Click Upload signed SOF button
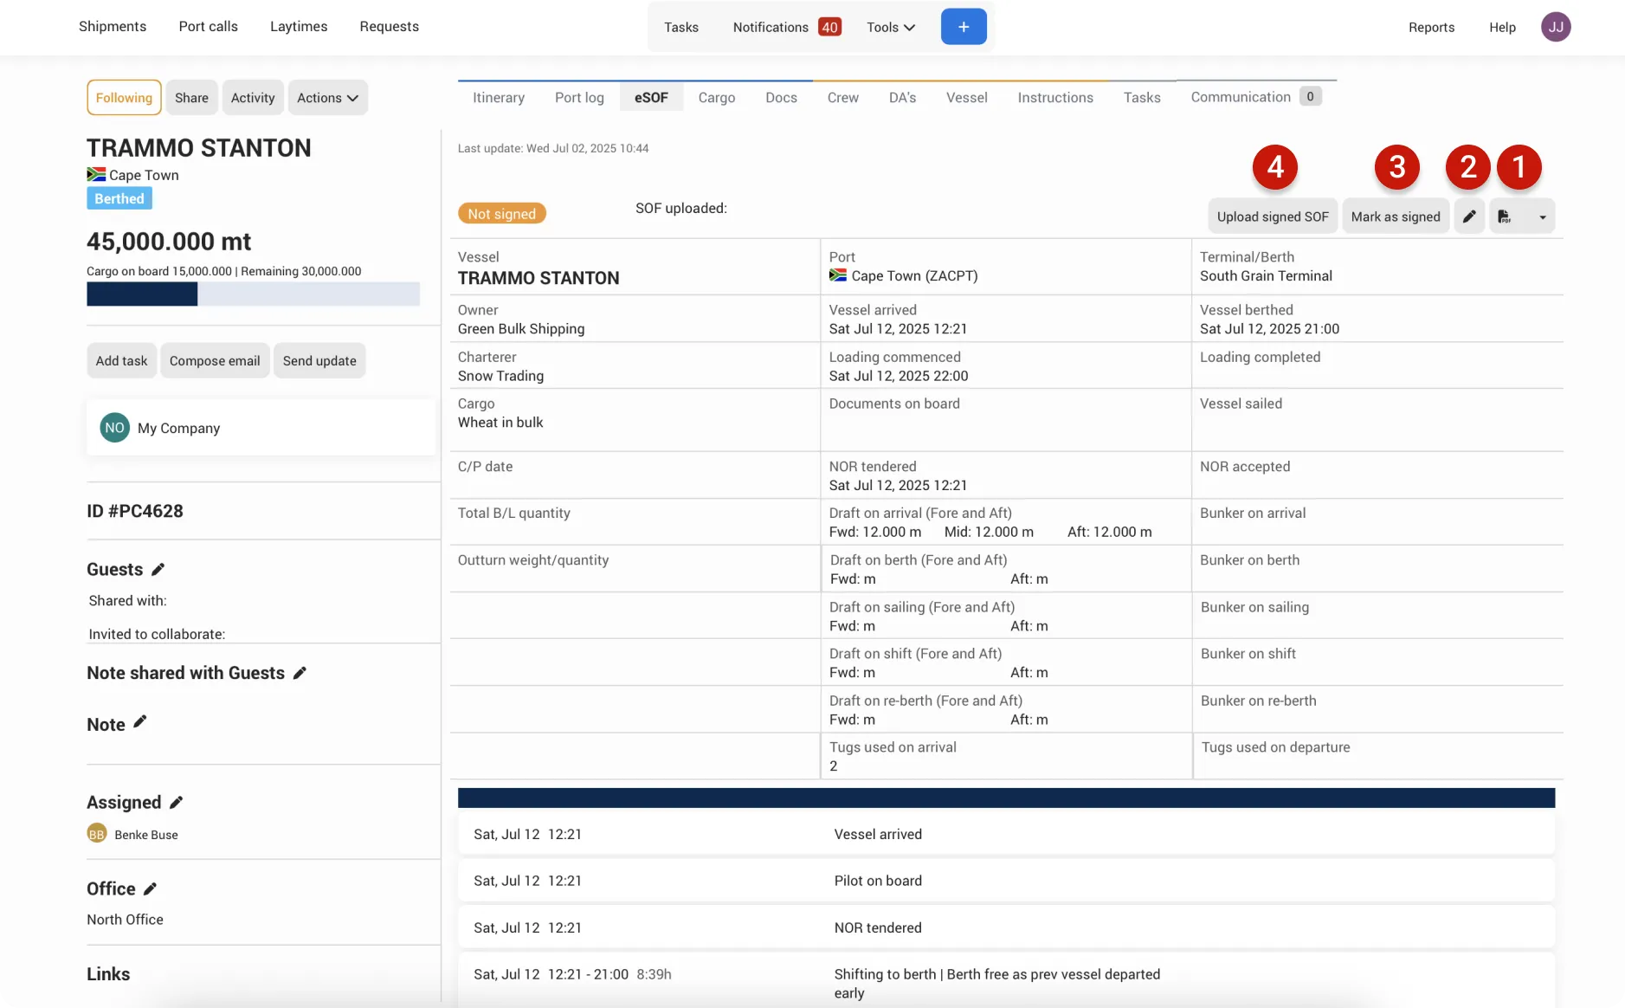 click(x=1273, y=216)
